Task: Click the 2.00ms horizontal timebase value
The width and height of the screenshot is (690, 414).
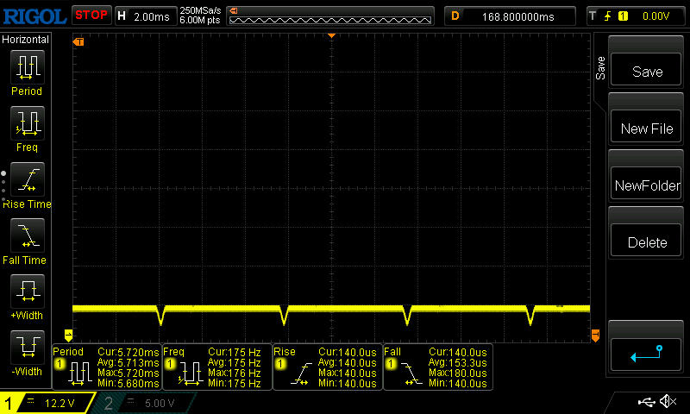Action: tap(152, 16)
